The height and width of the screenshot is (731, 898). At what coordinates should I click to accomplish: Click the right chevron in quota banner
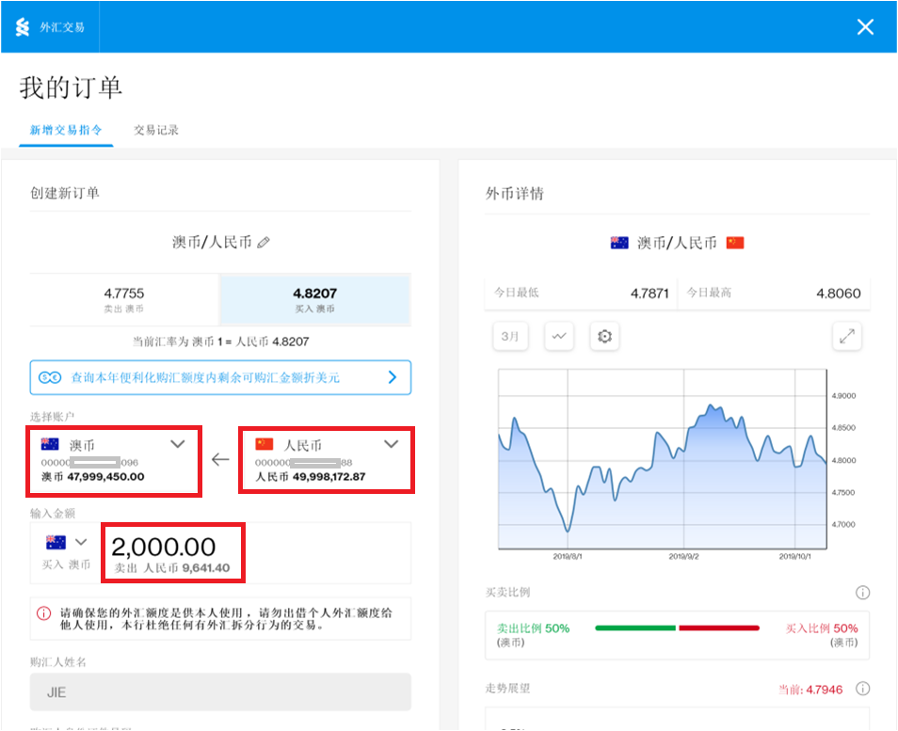coord(393,377)
